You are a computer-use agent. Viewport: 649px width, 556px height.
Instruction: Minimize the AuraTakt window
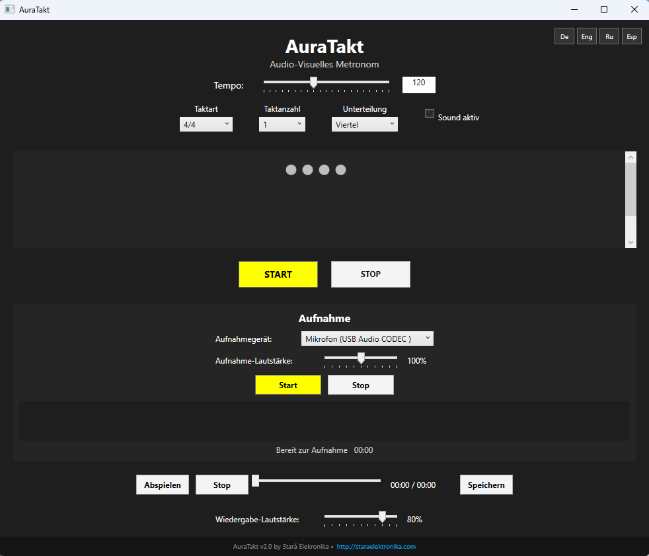click(574, 9)
